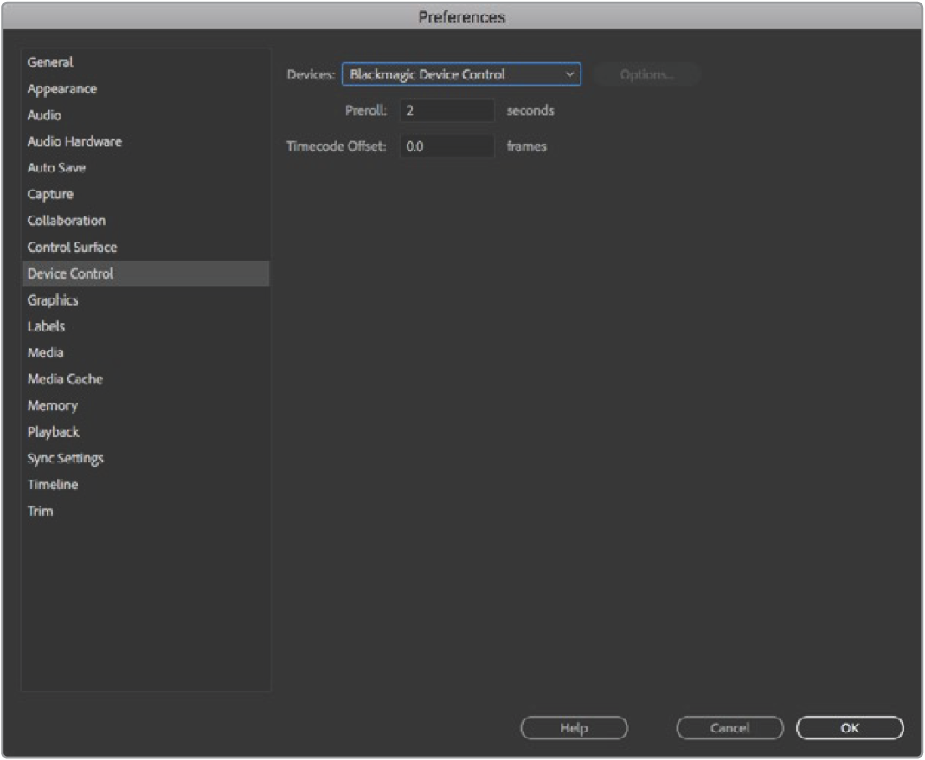
Task: Open Graphics preferences
Action: pyautogui.click(x=53, y=300)
